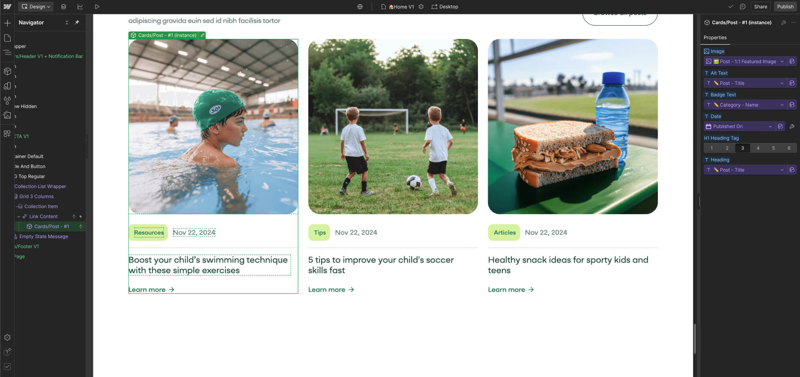Collapse the Link Content tree item

(x=18, y=217)
